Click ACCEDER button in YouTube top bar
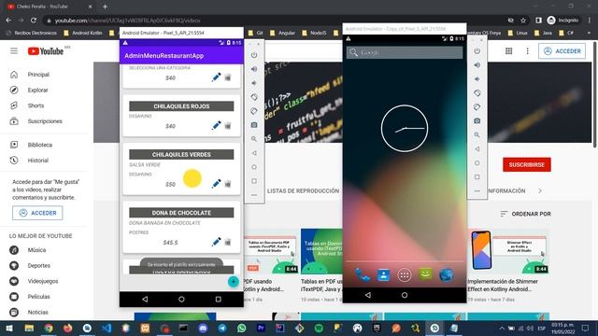The height and width of the screenshot is (336, 598). 562,51
